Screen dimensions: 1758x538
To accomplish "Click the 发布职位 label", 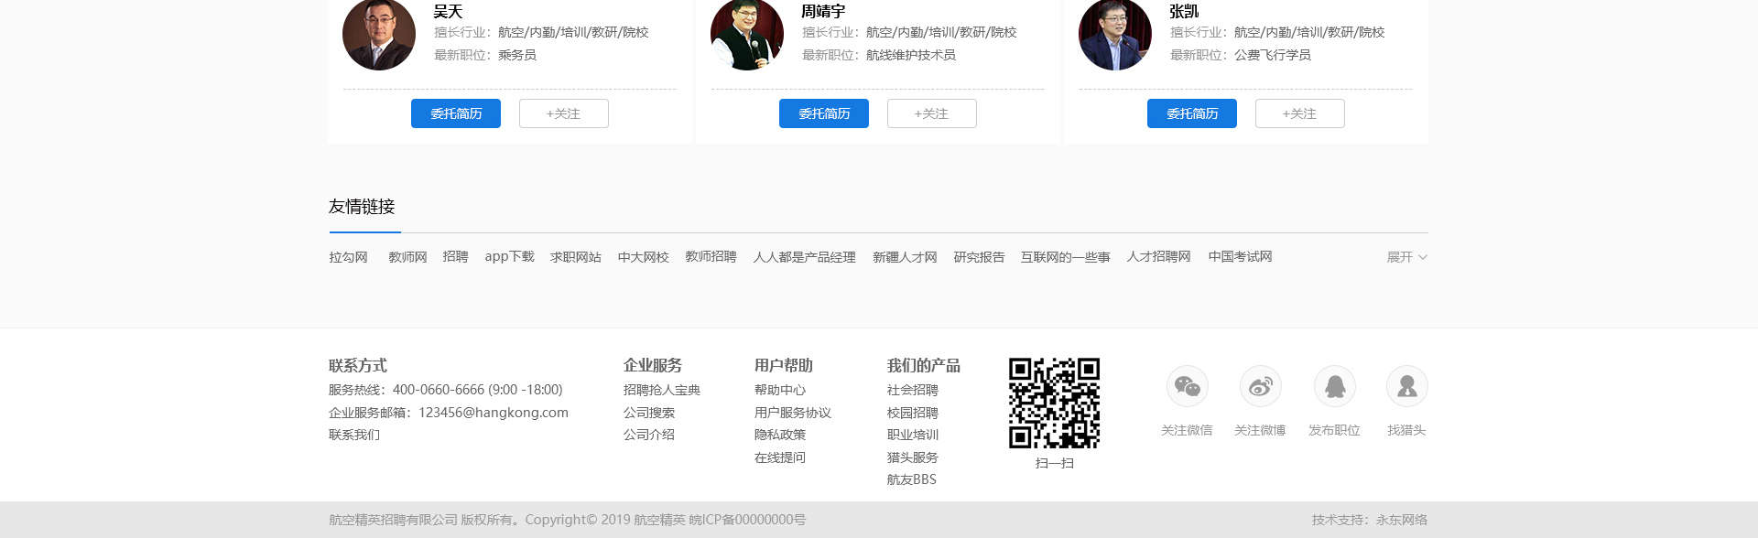I will click(1334, 430).
